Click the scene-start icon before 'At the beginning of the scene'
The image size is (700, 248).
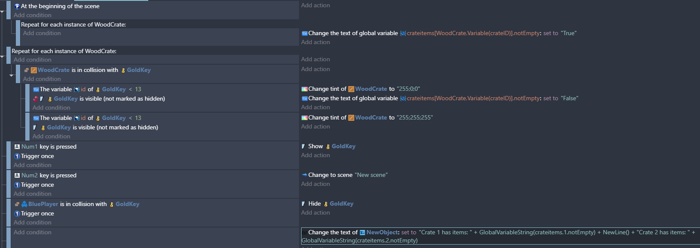pos(17,6)
